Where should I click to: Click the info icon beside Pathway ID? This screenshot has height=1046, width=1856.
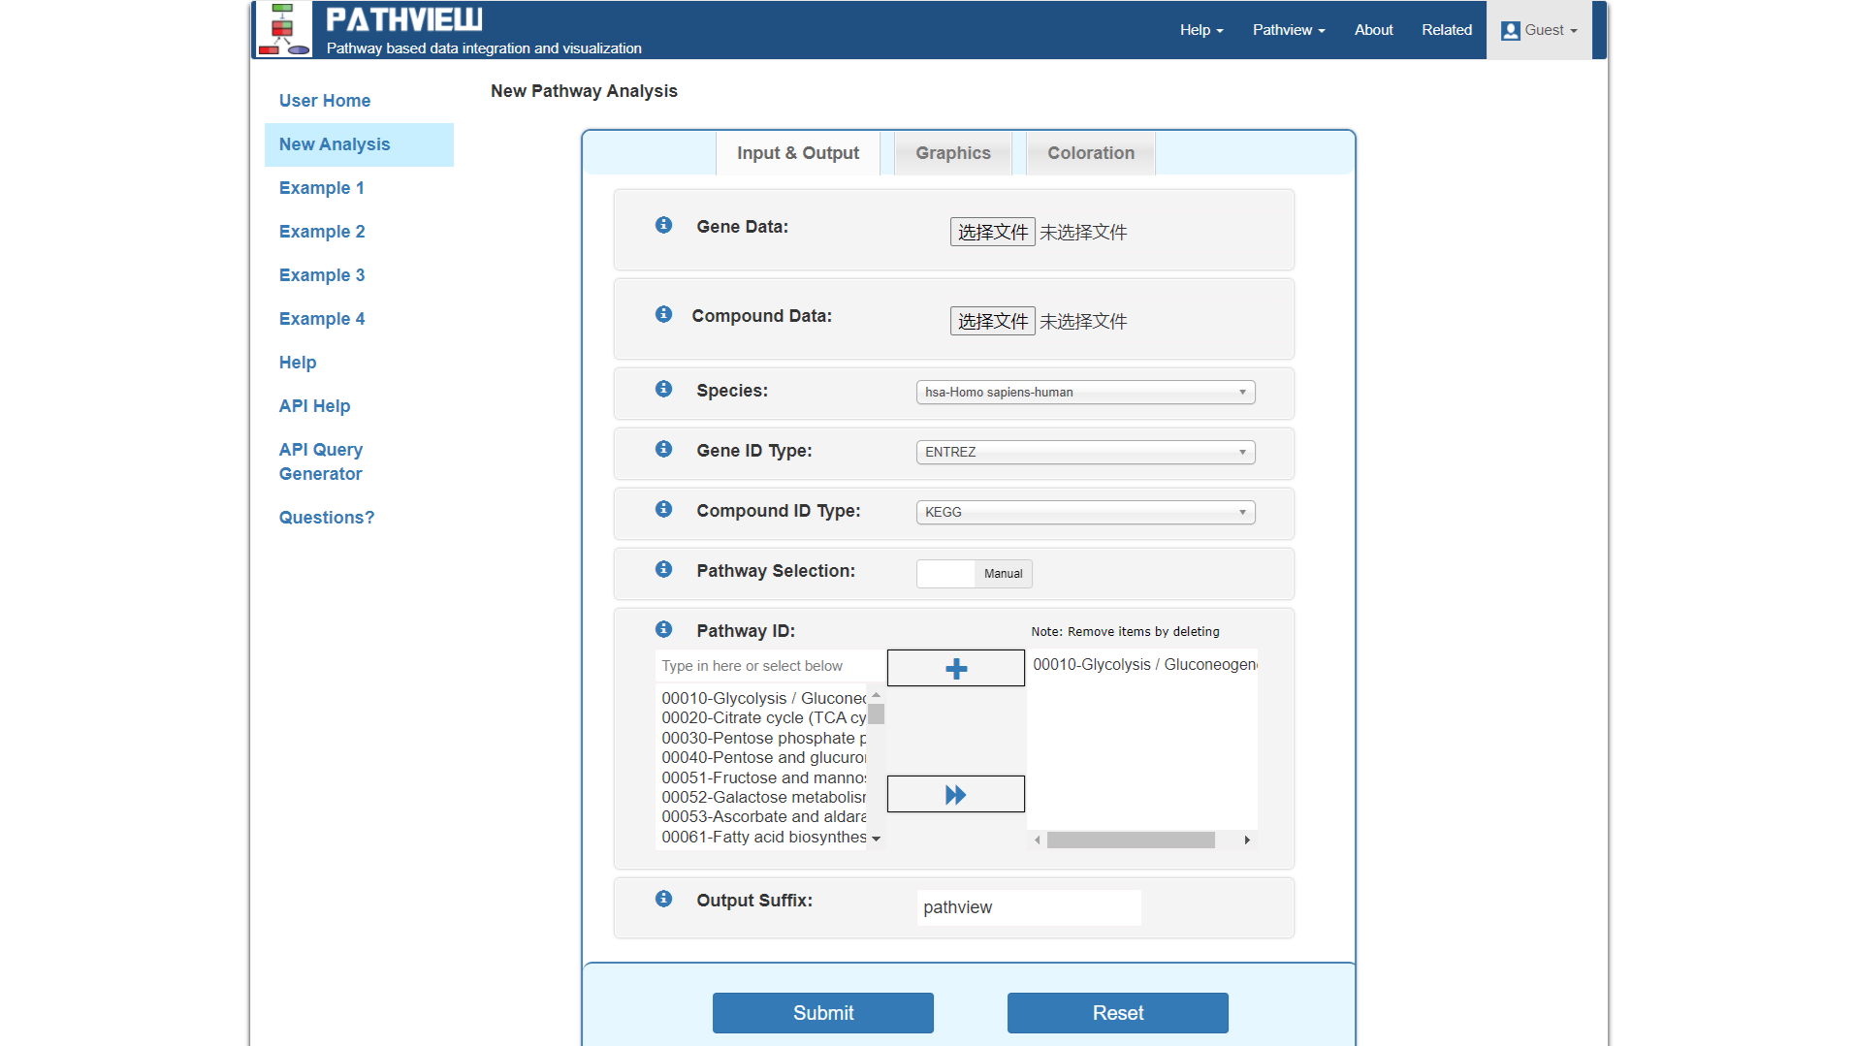(x=663, y=629)
